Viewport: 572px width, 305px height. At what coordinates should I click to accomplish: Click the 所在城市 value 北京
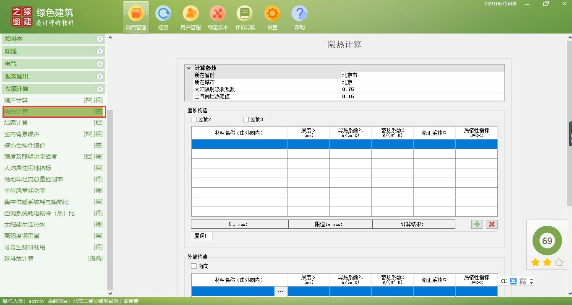(423, 83)
